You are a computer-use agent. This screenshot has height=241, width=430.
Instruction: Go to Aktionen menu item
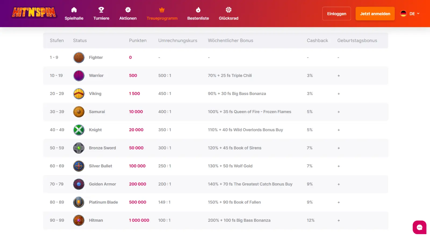(x=128, y=18)
